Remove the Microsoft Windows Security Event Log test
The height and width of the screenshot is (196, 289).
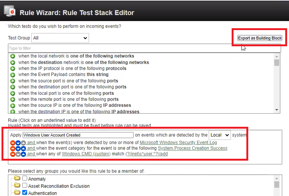tap(13, 143)
